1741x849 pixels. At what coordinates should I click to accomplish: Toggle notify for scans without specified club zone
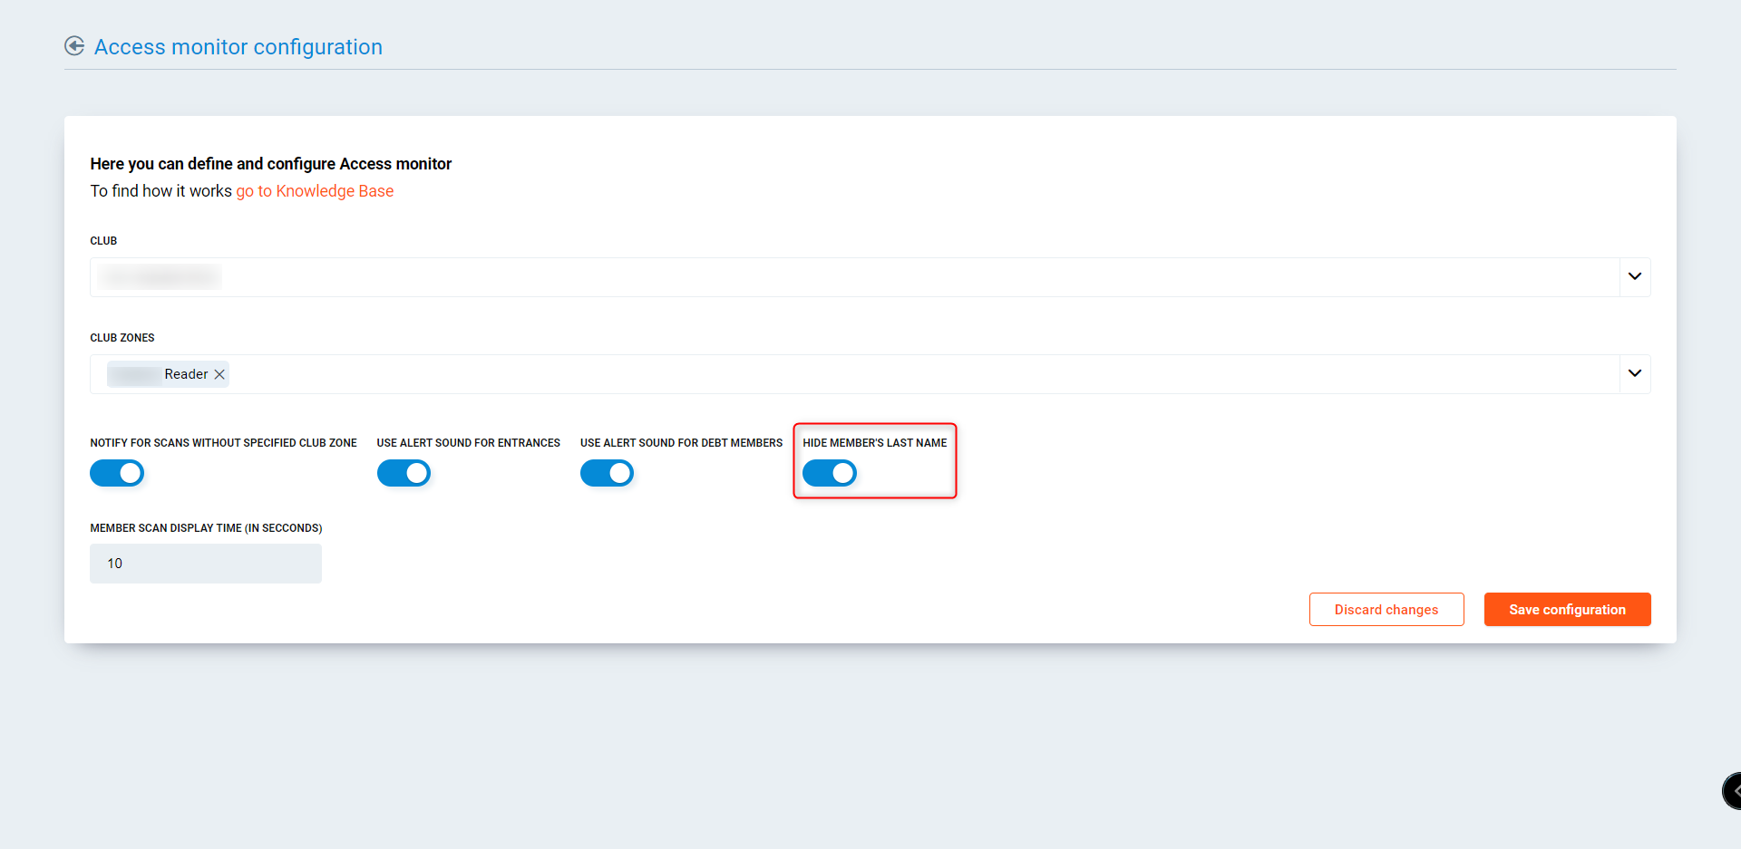pos(117,473)
